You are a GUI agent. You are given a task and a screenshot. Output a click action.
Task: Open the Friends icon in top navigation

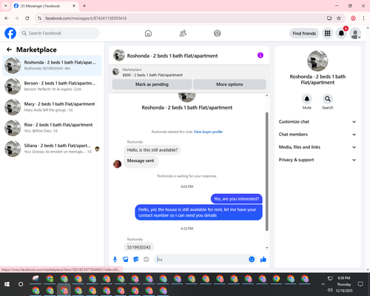click(183, 33)
